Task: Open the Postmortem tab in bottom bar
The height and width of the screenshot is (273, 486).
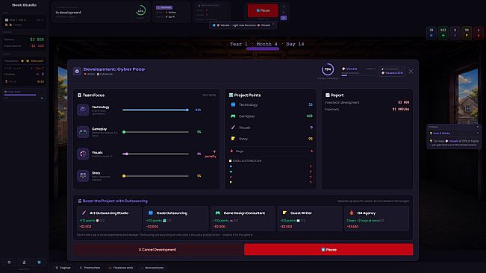Action: point(90,268)
